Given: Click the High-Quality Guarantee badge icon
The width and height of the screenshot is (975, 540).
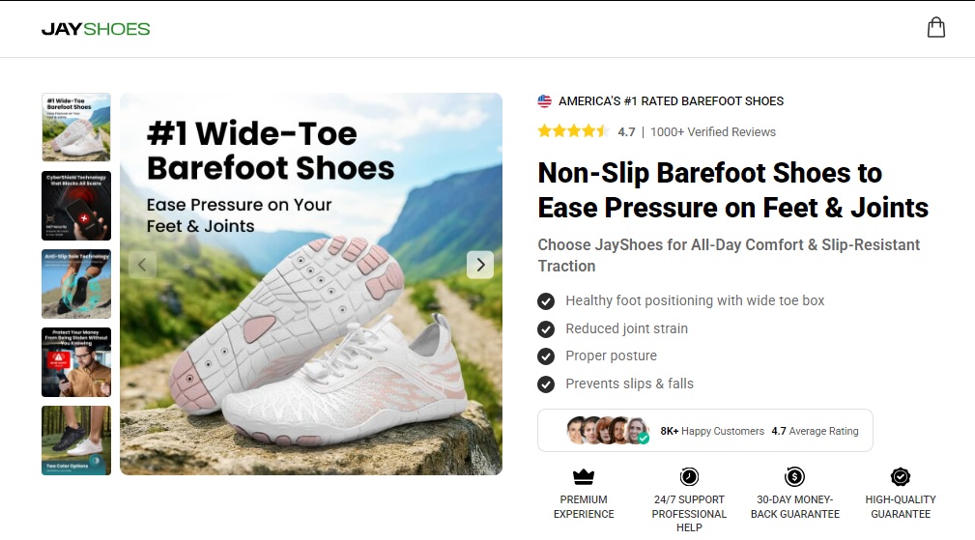Looking at the screenshot, I should [901, 476].
